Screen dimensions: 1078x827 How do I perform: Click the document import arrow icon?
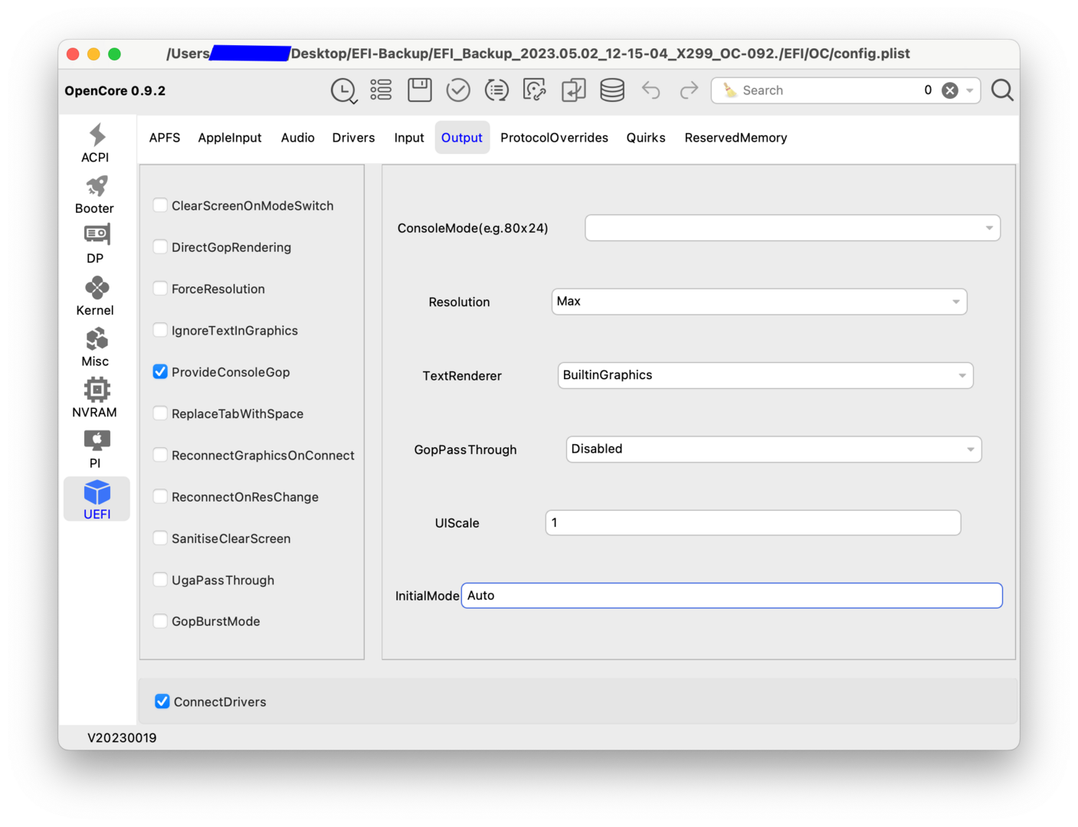point(573,90)
